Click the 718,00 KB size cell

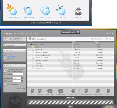tap(77, 50)
